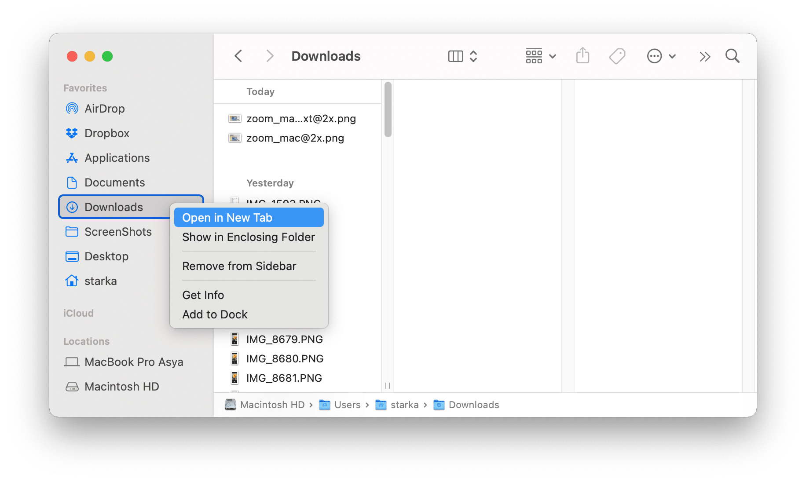Choose Remove from Sidebar
Screen dimensions: 806x482
click(x=249, y=266)
